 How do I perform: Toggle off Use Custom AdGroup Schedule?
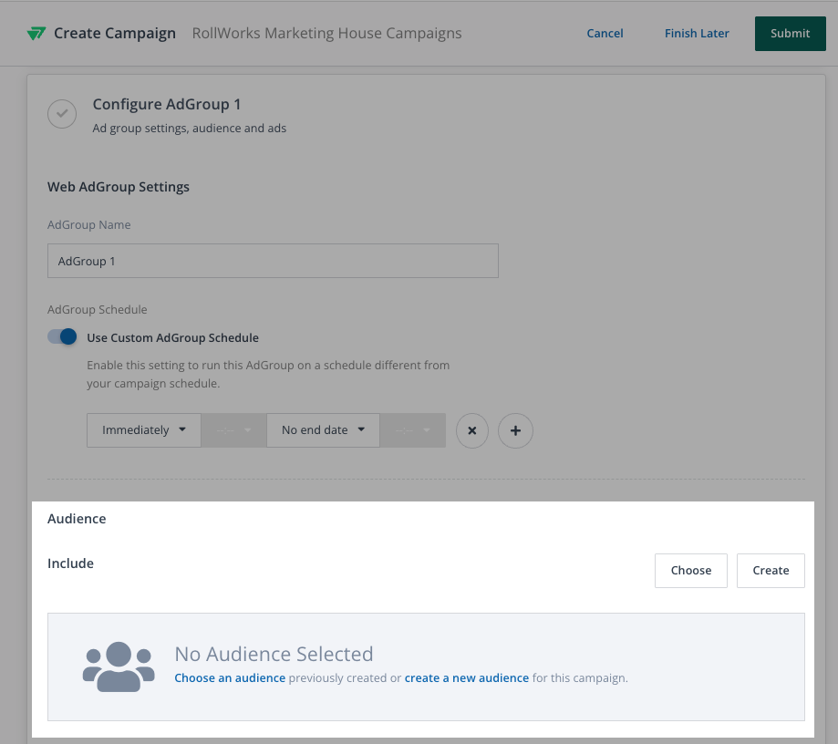[62, 336]
